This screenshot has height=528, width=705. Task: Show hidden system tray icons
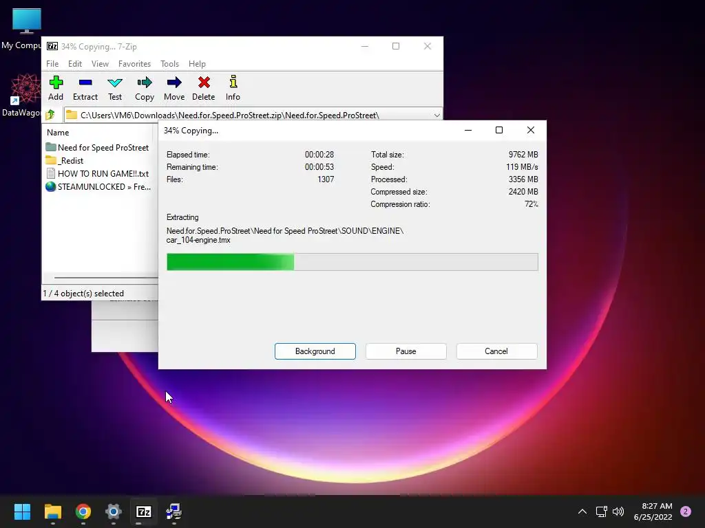click(x=582, y=511)
